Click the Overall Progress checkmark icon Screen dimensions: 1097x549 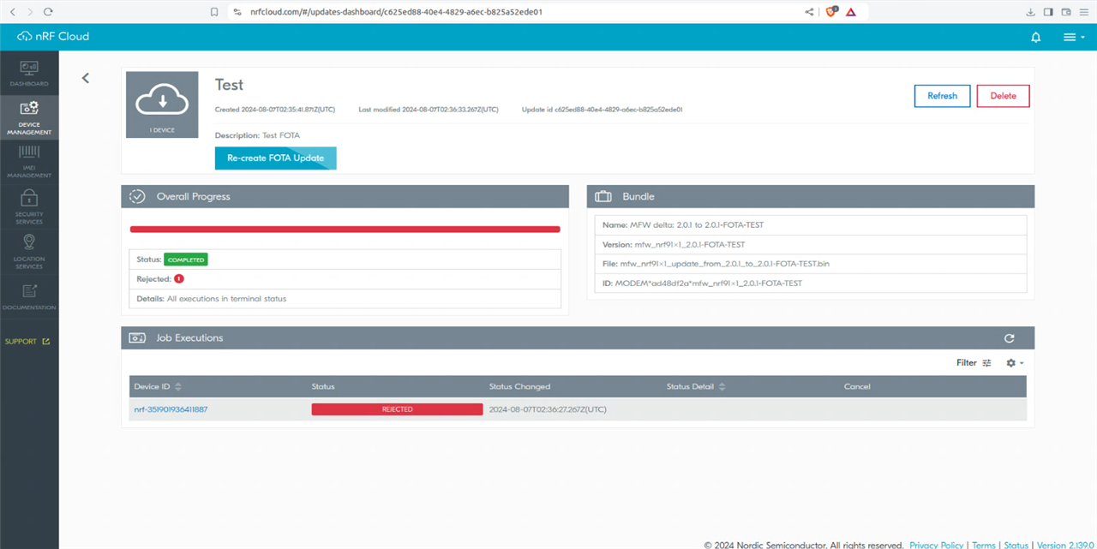(x=137, y=197)
